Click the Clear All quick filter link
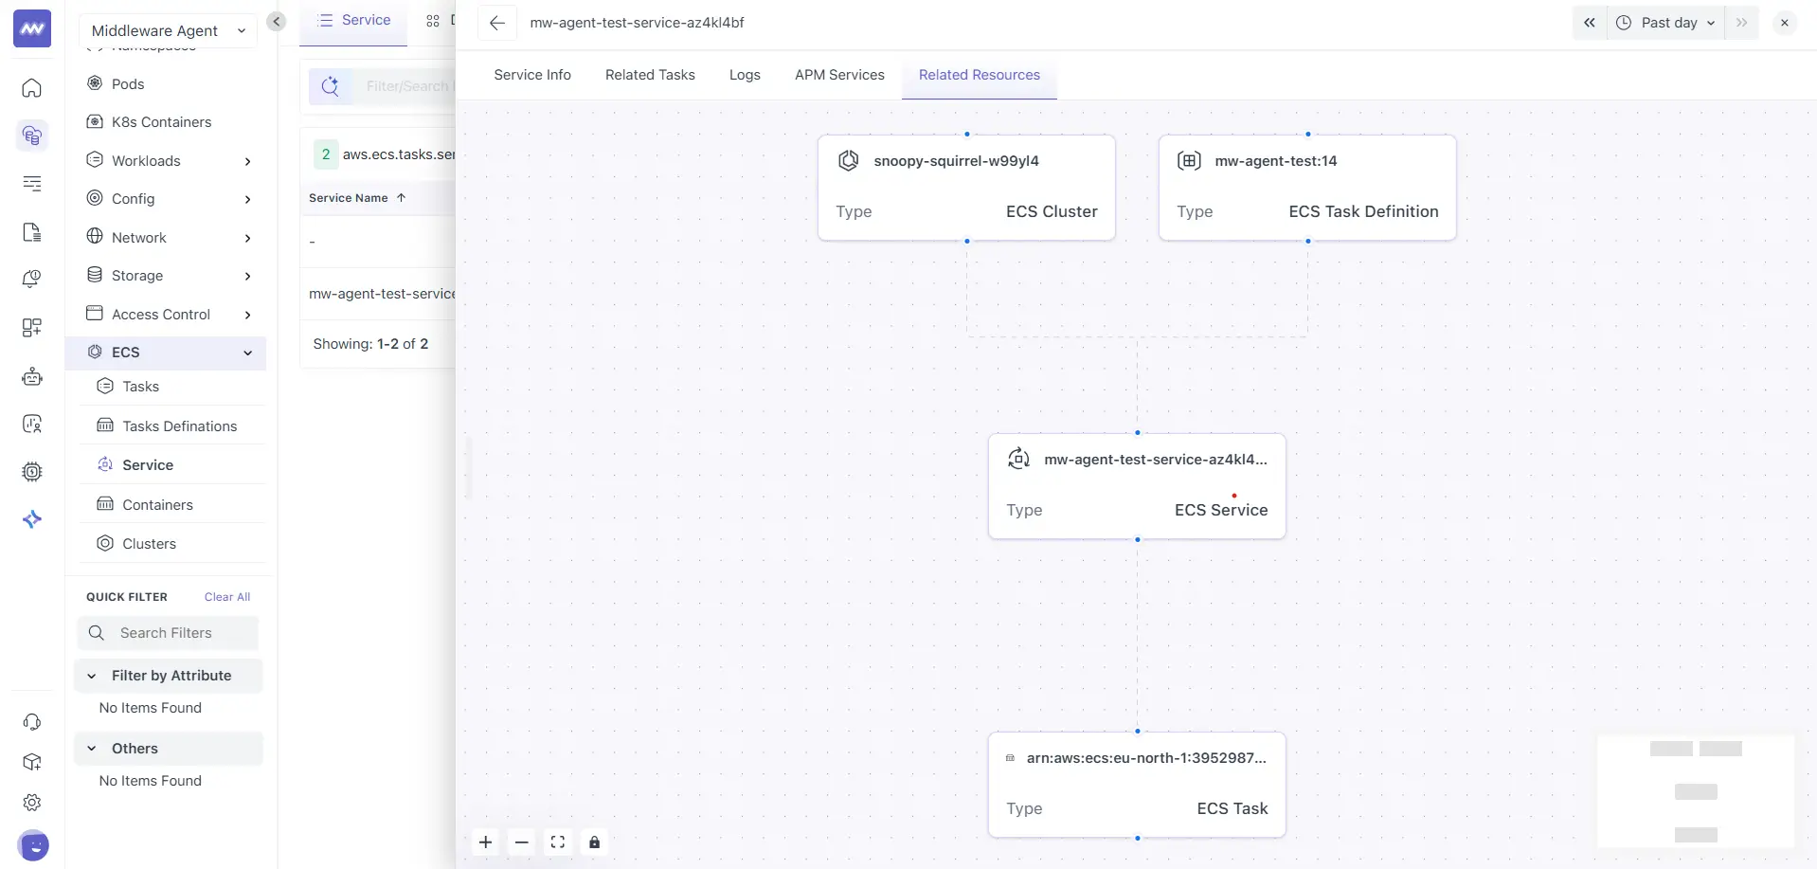1817x869 pixels. [226, 596]
